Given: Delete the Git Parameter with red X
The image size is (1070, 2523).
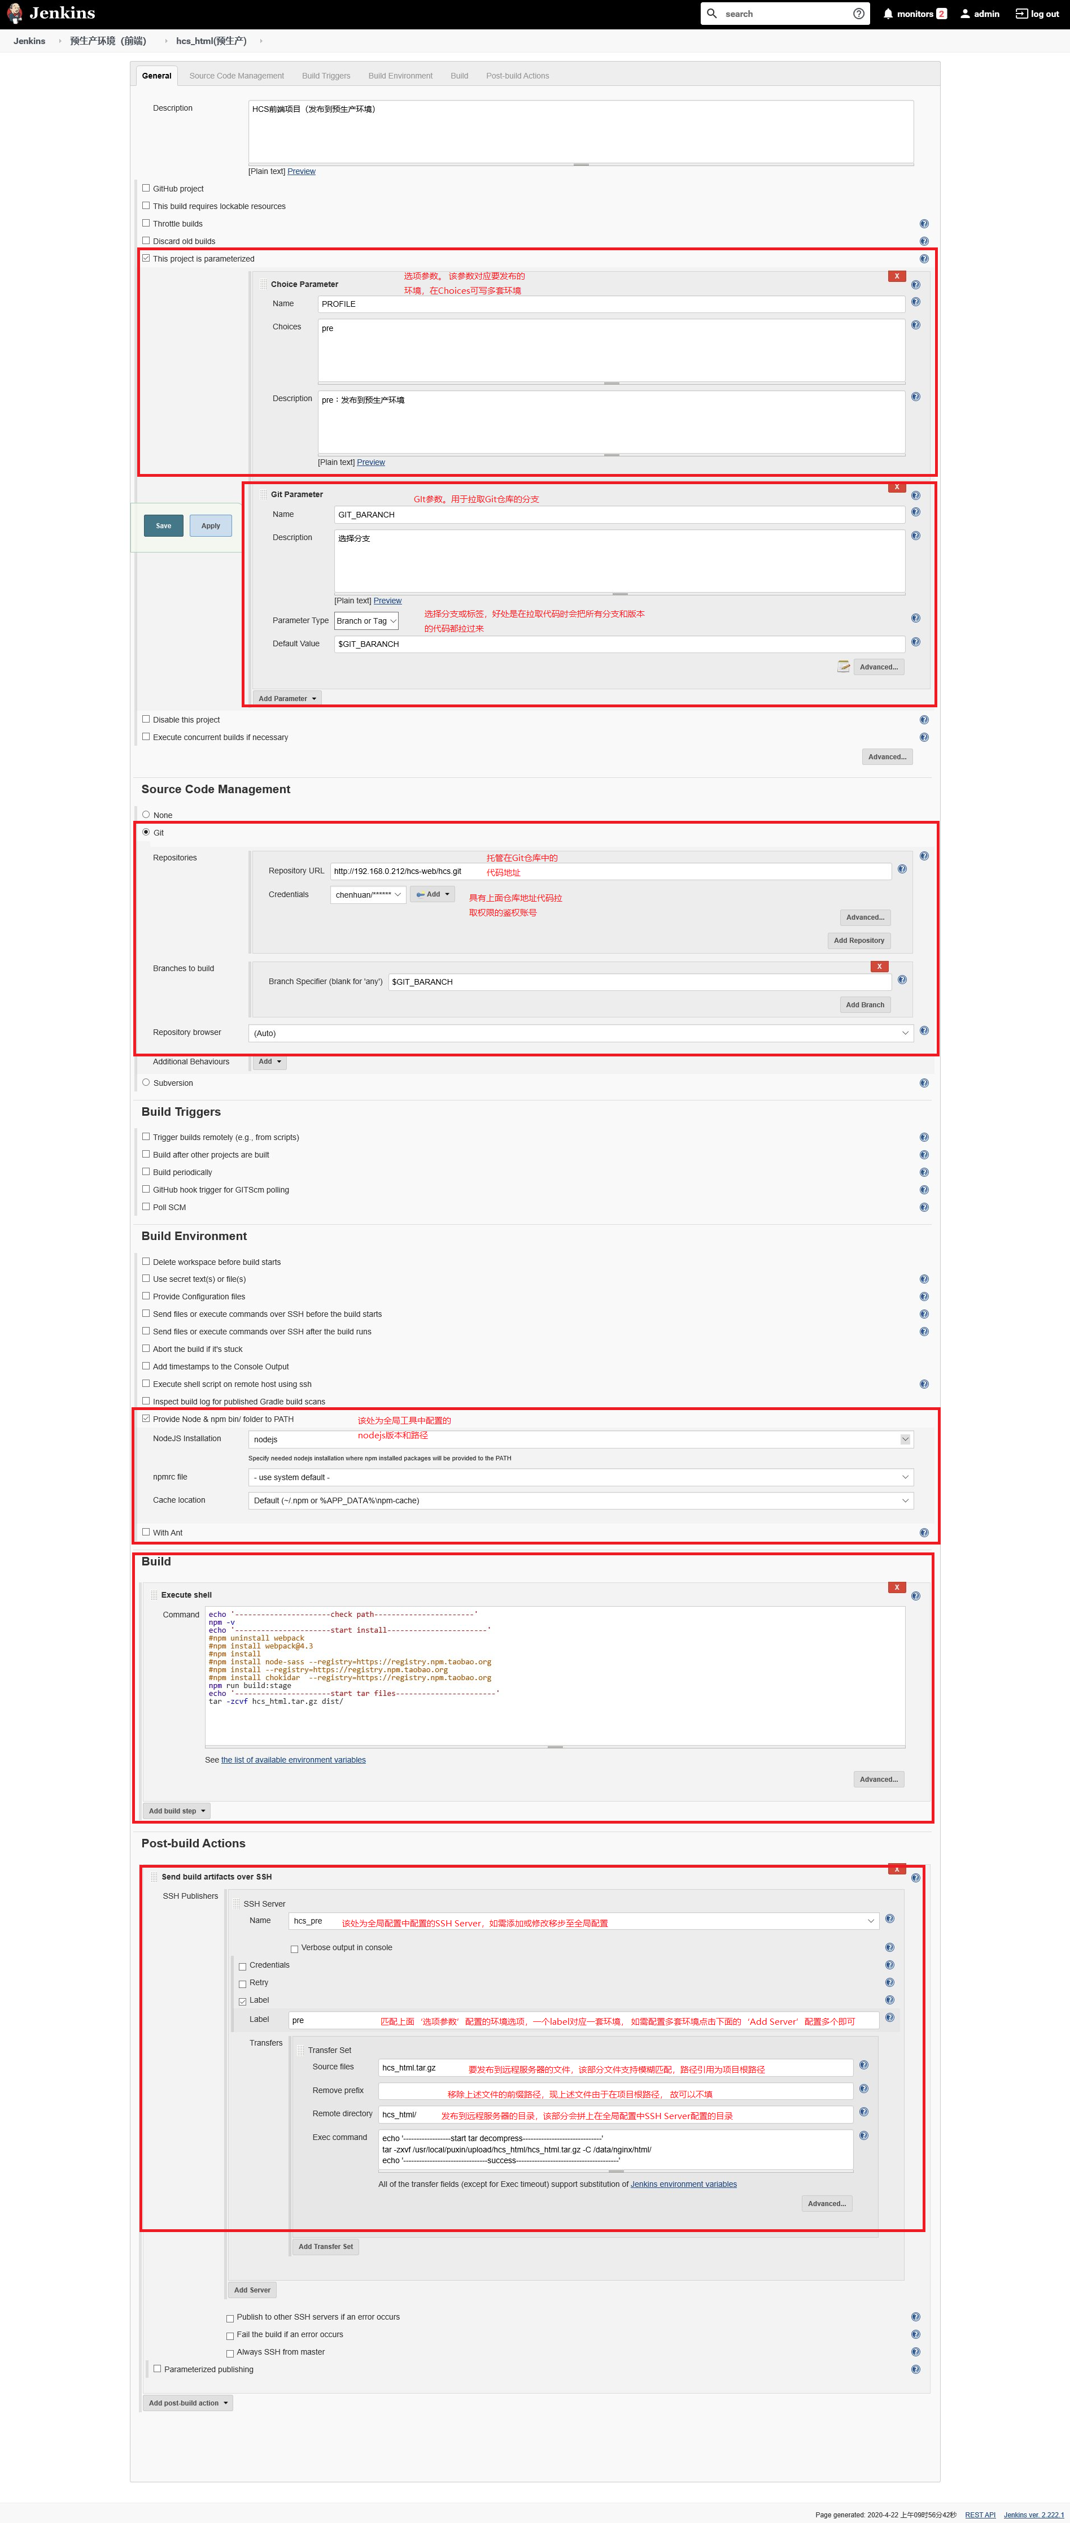Looking at the screenshot, I should point(896,488).
